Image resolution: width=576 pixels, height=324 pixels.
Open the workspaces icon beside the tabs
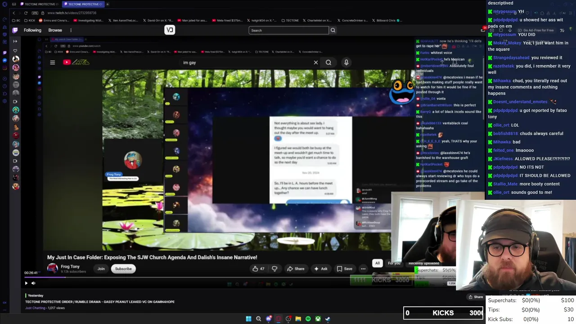(14, 4)
